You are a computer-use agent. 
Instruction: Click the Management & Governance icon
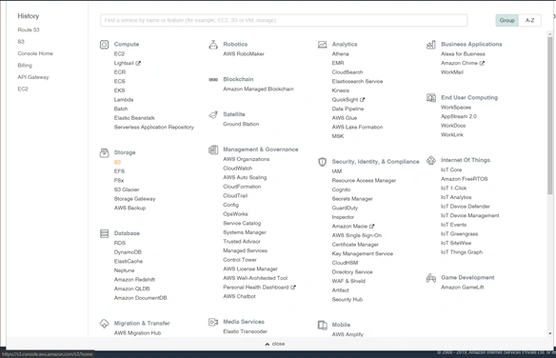(x=213, y=149)
